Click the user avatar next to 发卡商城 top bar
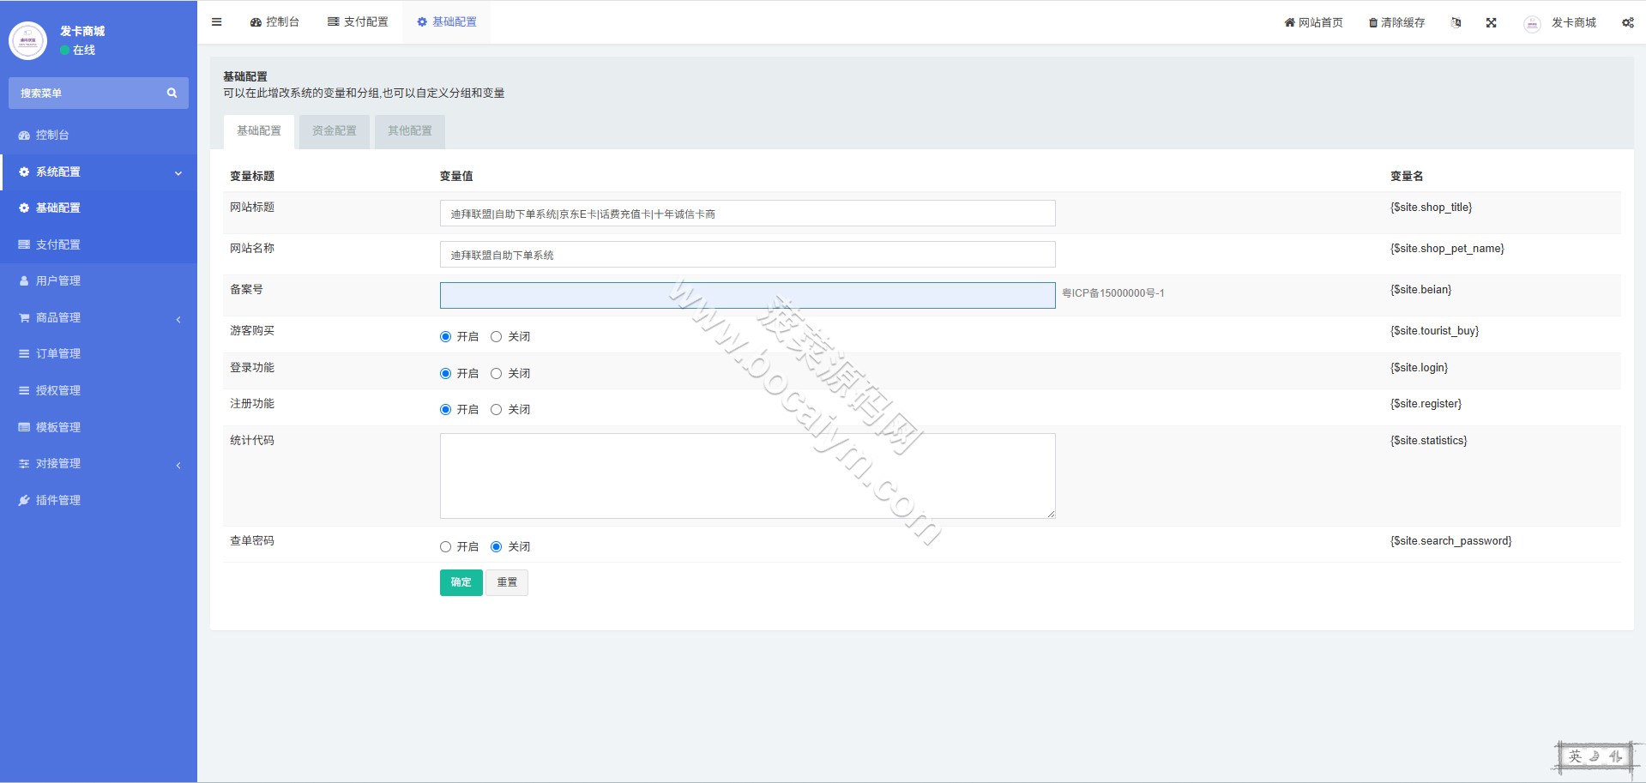 click(x=1532, y=23)
